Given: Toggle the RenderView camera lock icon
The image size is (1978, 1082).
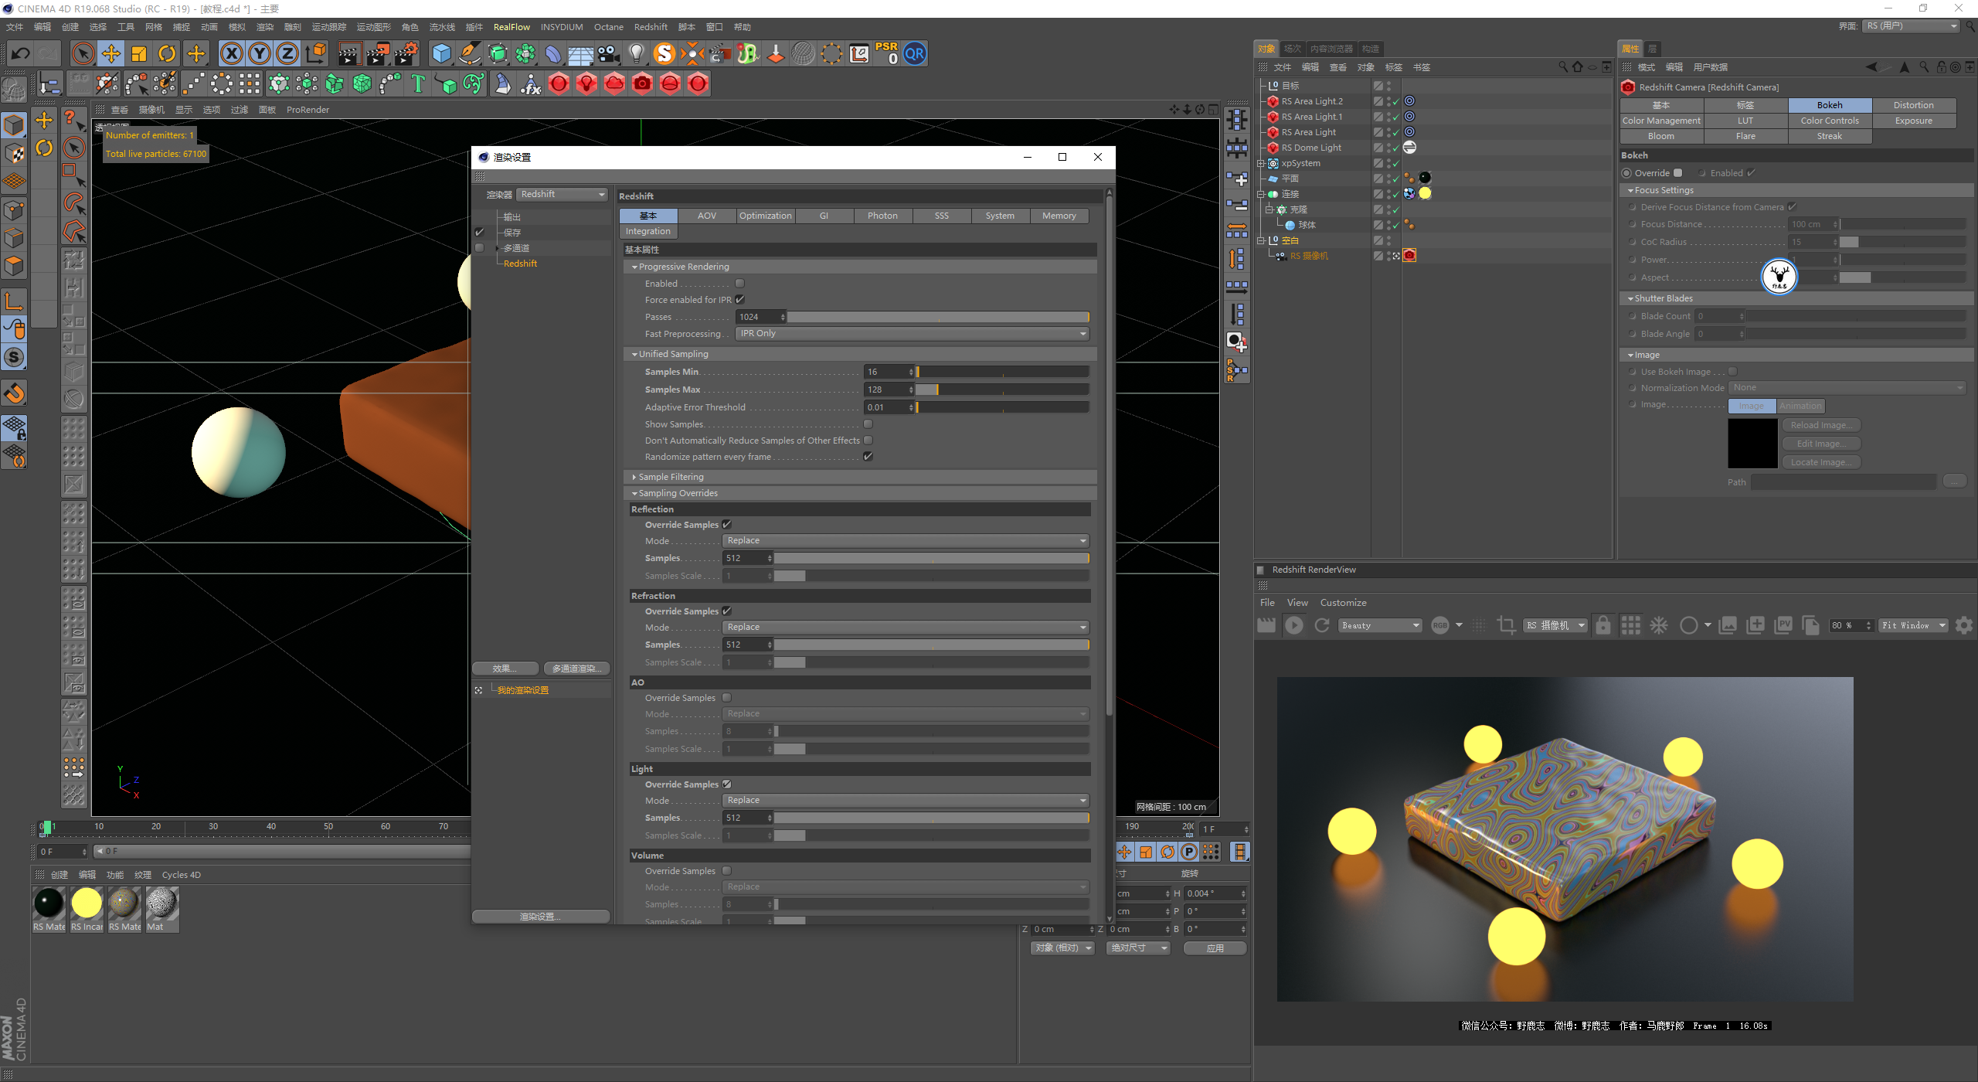Looking at the screenshot, I should pyautogui.click(x=1603, y=625).
